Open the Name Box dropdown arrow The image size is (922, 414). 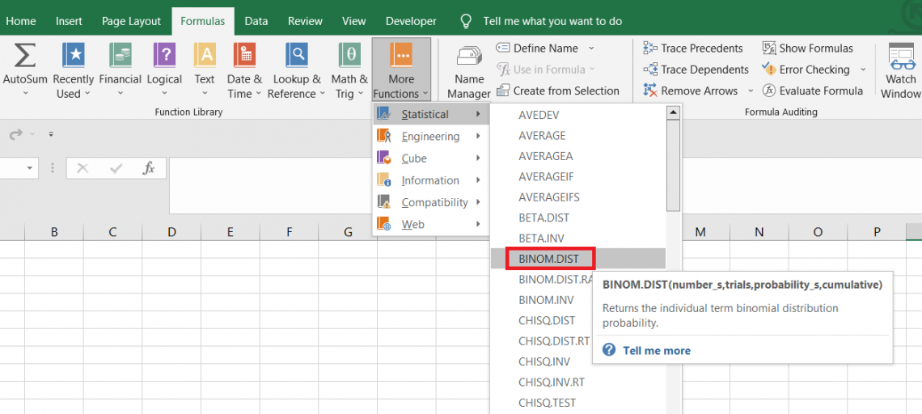click(31, 168)
